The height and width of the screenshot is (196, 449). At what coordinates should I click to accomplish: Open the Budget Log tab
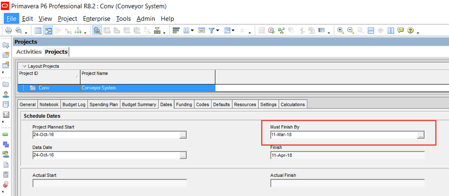point(74,104)
